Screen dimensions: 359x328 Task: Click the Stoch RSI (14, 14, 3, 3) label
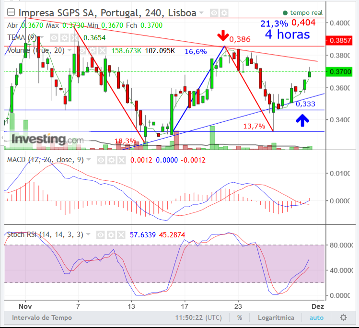pyautogui.click(x=45, y=234)
